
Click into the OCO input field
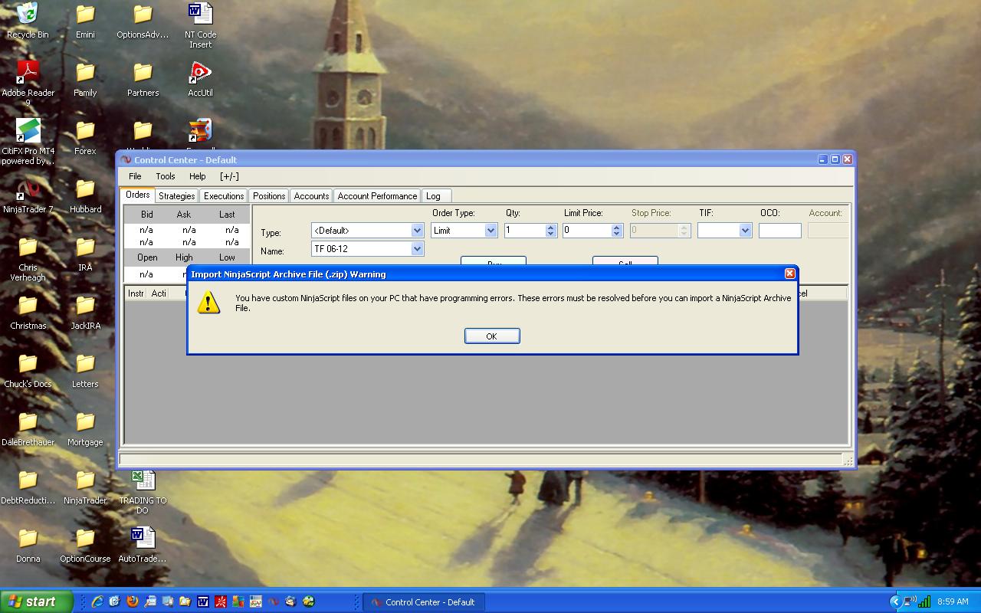779,231
